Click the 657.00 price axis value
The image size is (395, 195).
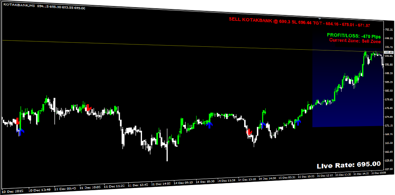click(x=389, y=169)
